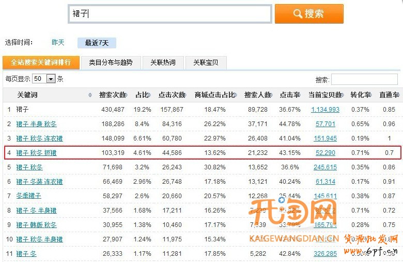403x262 pixels.
Task: Click the 裙子 keyword search input box
Action: (x=169, y=14)
